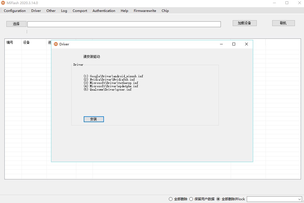Open the Driver menu
The image size is (304, 203).
(x=36, y=11)
